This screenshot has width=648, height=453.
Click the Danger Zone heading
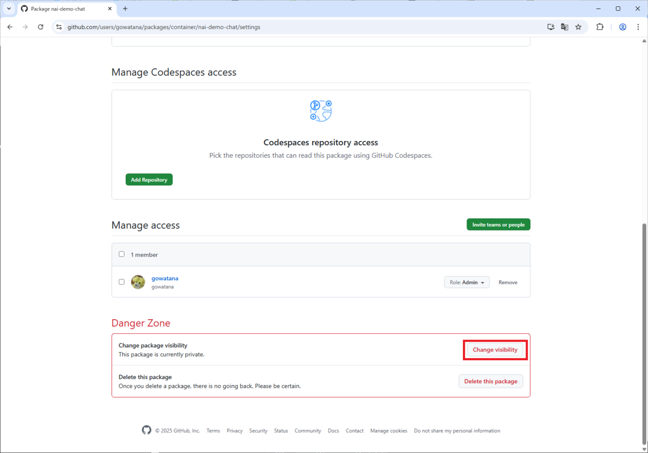click(x=141, y=323)
